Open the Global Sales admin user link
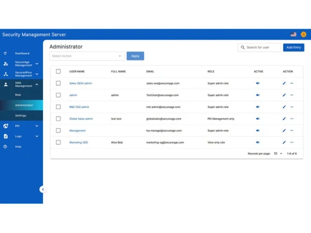This screenshot has height=233, width=311. (81, 119)
